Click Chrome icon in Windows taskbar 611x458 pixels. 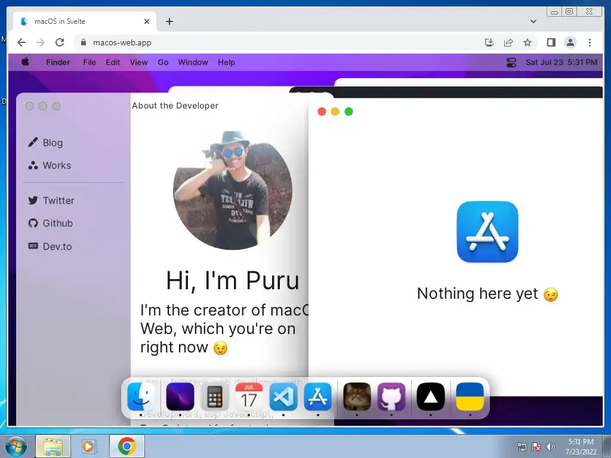click(127, 446)
